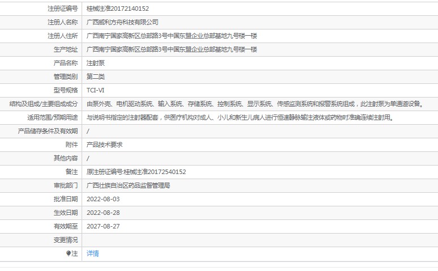Click the remark 原注册证编号:桂械注准20172540152

tap(136, 172)
